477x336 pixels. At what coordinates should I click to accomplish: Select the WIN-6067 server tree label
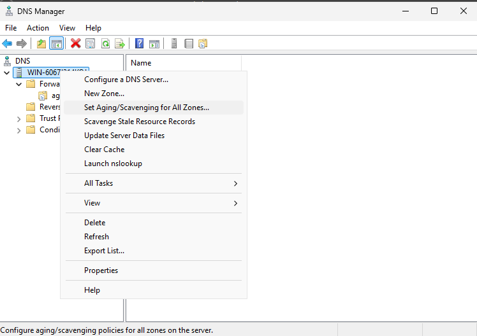pyautogui.click(x=43, y=73)
